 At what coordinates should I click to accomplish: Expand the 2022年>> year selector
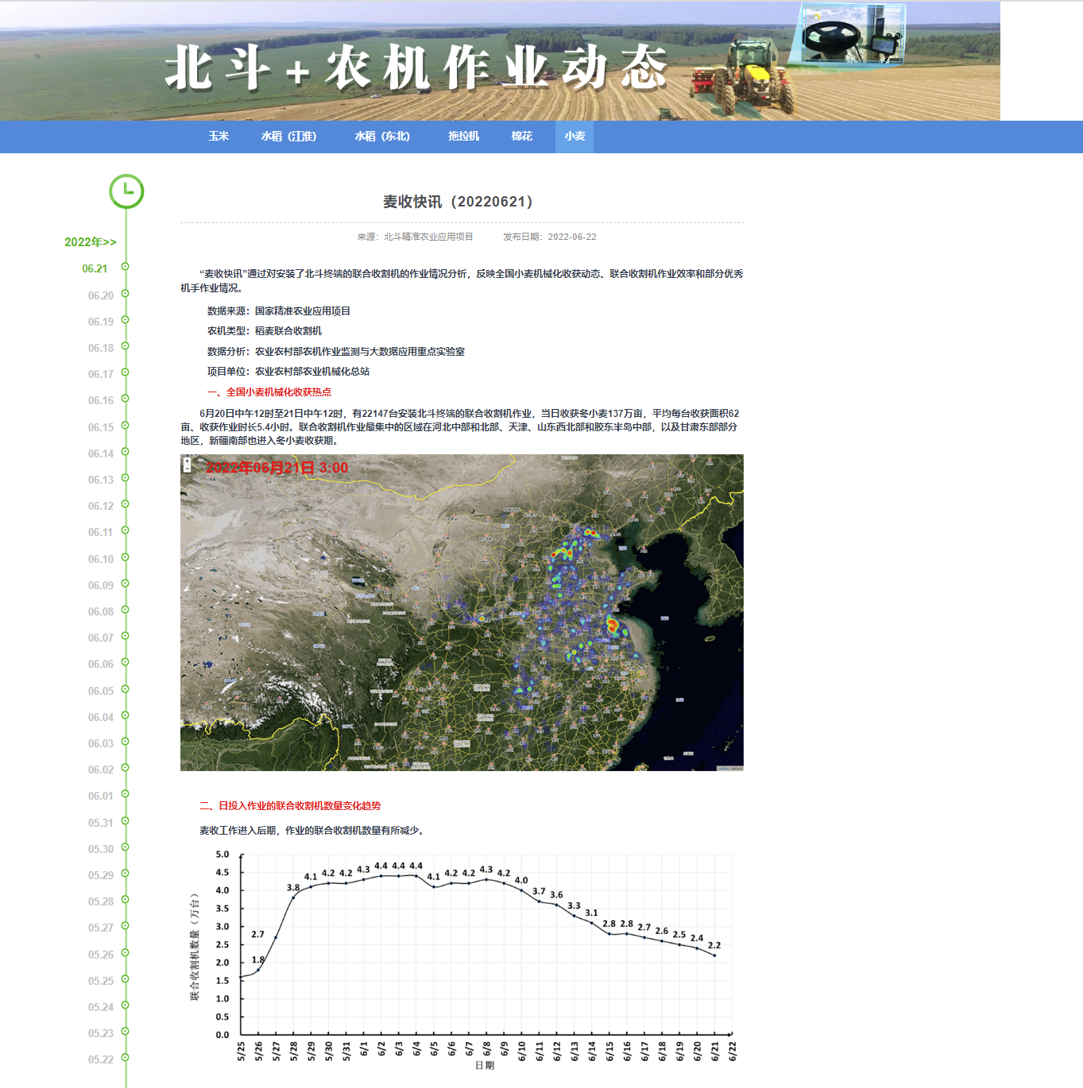(x=91, y=242)
